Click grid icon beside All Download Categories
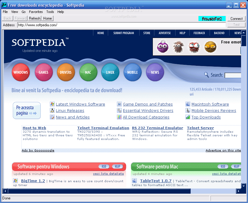The image size is (248, 203). pos(119,117)
